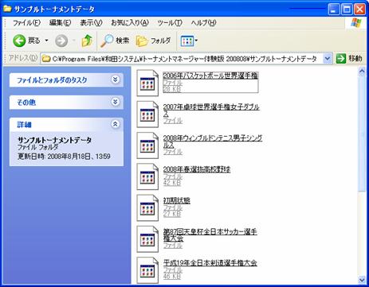Click the grayed Forward arrow icon
The height and width of the screenshot is (287, 369).
click(x=61, y=41)
